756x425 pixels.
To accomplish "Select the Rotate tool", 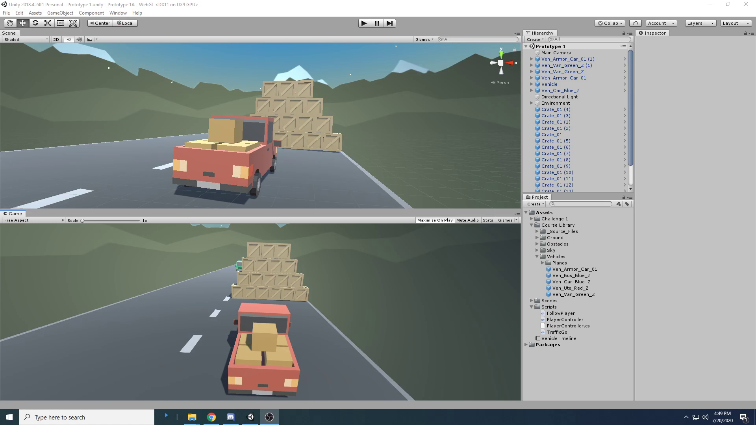I will pyautogui.click(x=35, y=23).
